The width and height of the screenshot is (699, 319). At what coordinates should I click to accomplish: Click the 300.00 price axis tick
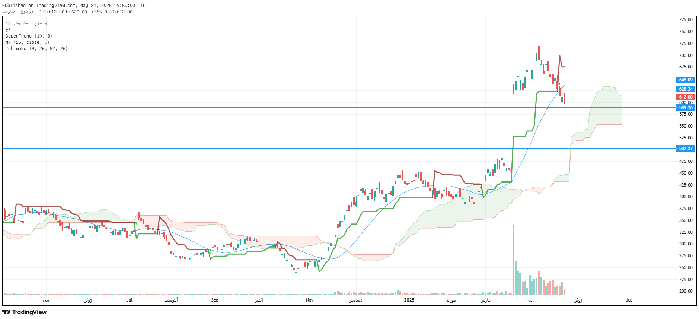[x=686, y=244]
